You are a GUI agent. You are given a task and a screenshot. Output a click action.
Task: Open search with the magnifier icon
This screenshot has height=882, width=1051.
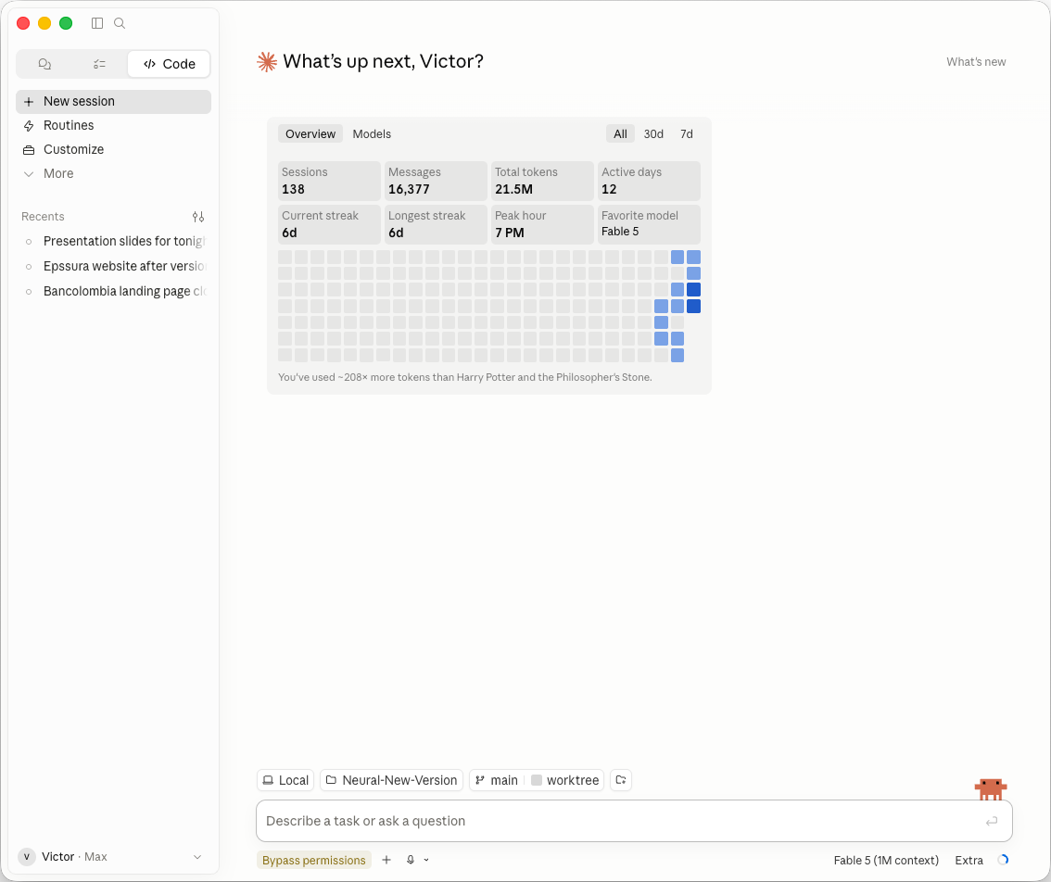[x=120, y=23]
